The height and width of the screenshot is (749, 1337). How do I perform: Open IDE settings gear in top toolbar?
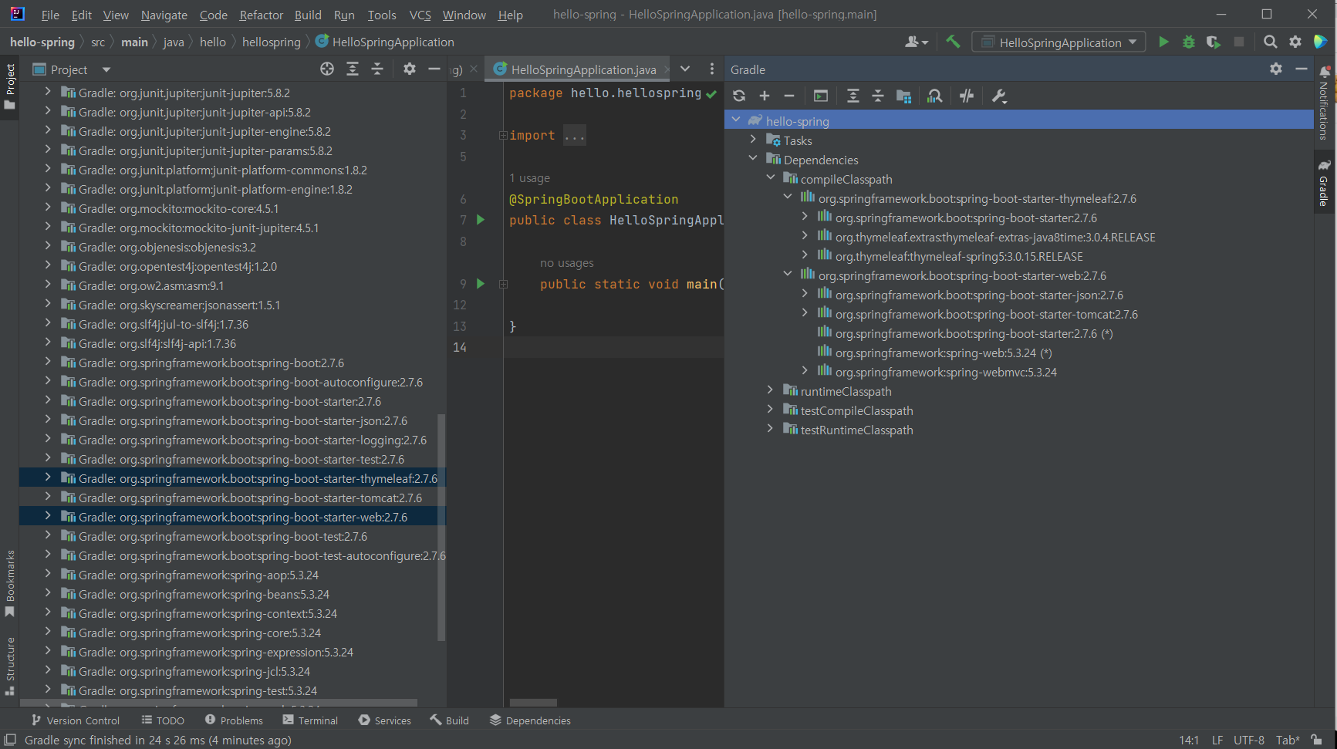tap(1295, 42)
